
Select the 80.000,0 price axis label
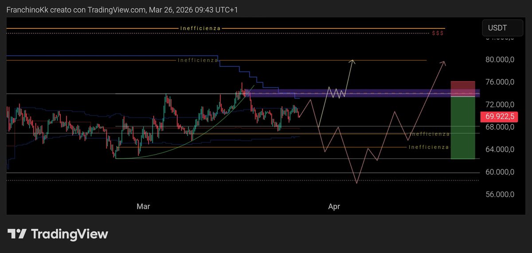499,60
